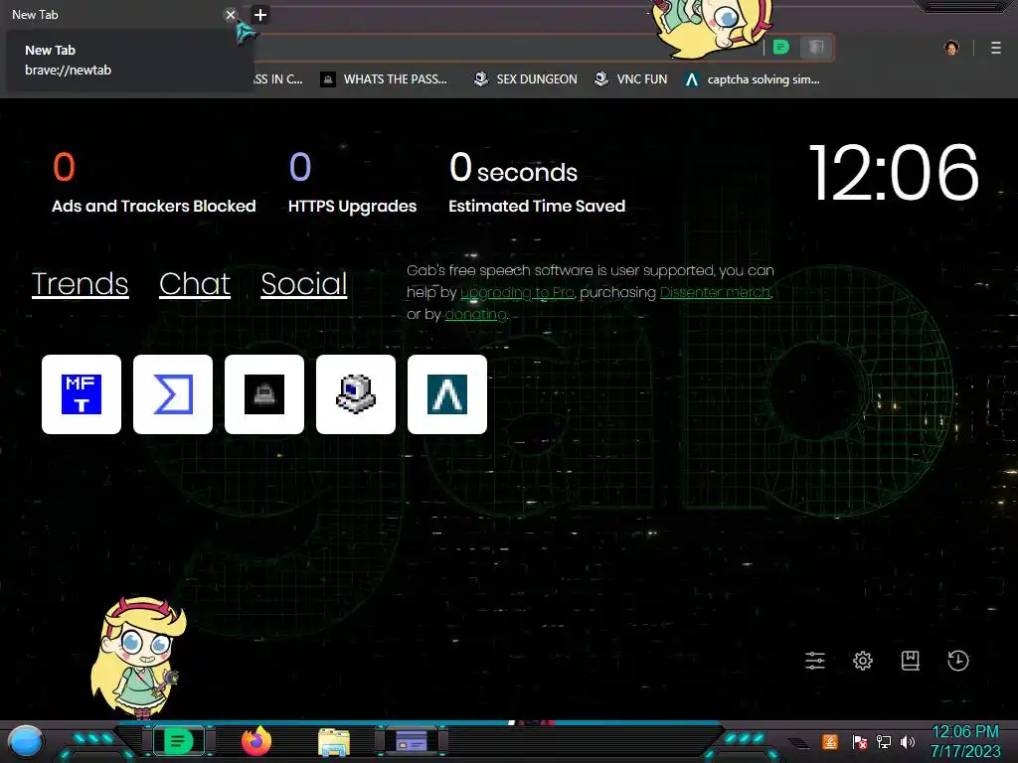The image size is (1018, 763).
Task: Click the large 12:06 clock widget
Action: (894, 173)
